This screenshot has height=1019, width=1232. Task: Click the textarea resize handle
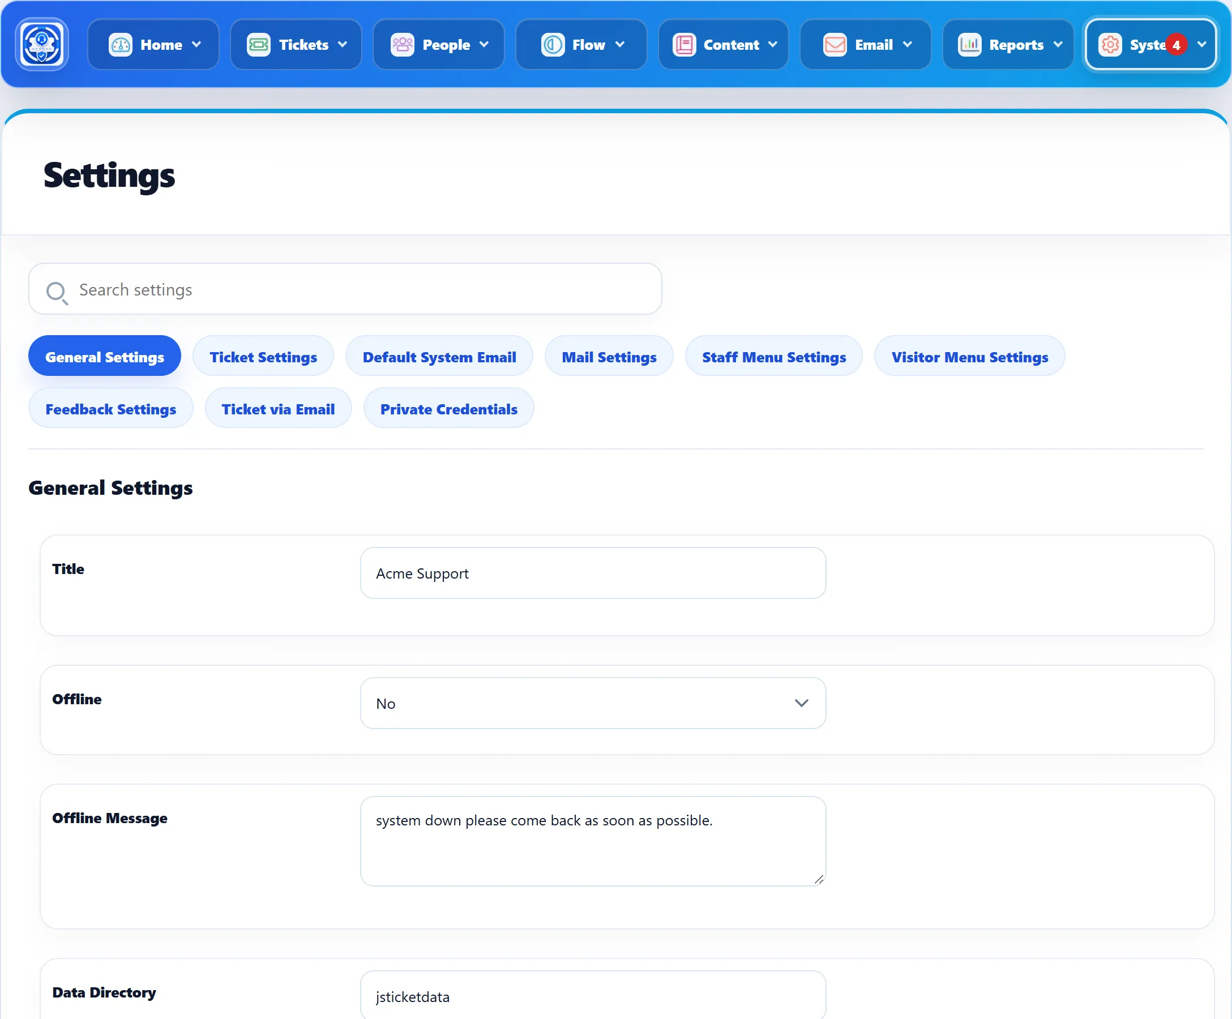pos(819,879)
